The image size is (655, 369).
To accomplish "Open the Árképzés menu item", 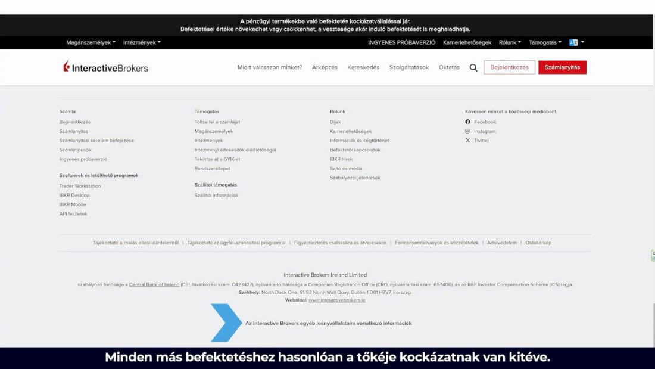I will [325, 67].
